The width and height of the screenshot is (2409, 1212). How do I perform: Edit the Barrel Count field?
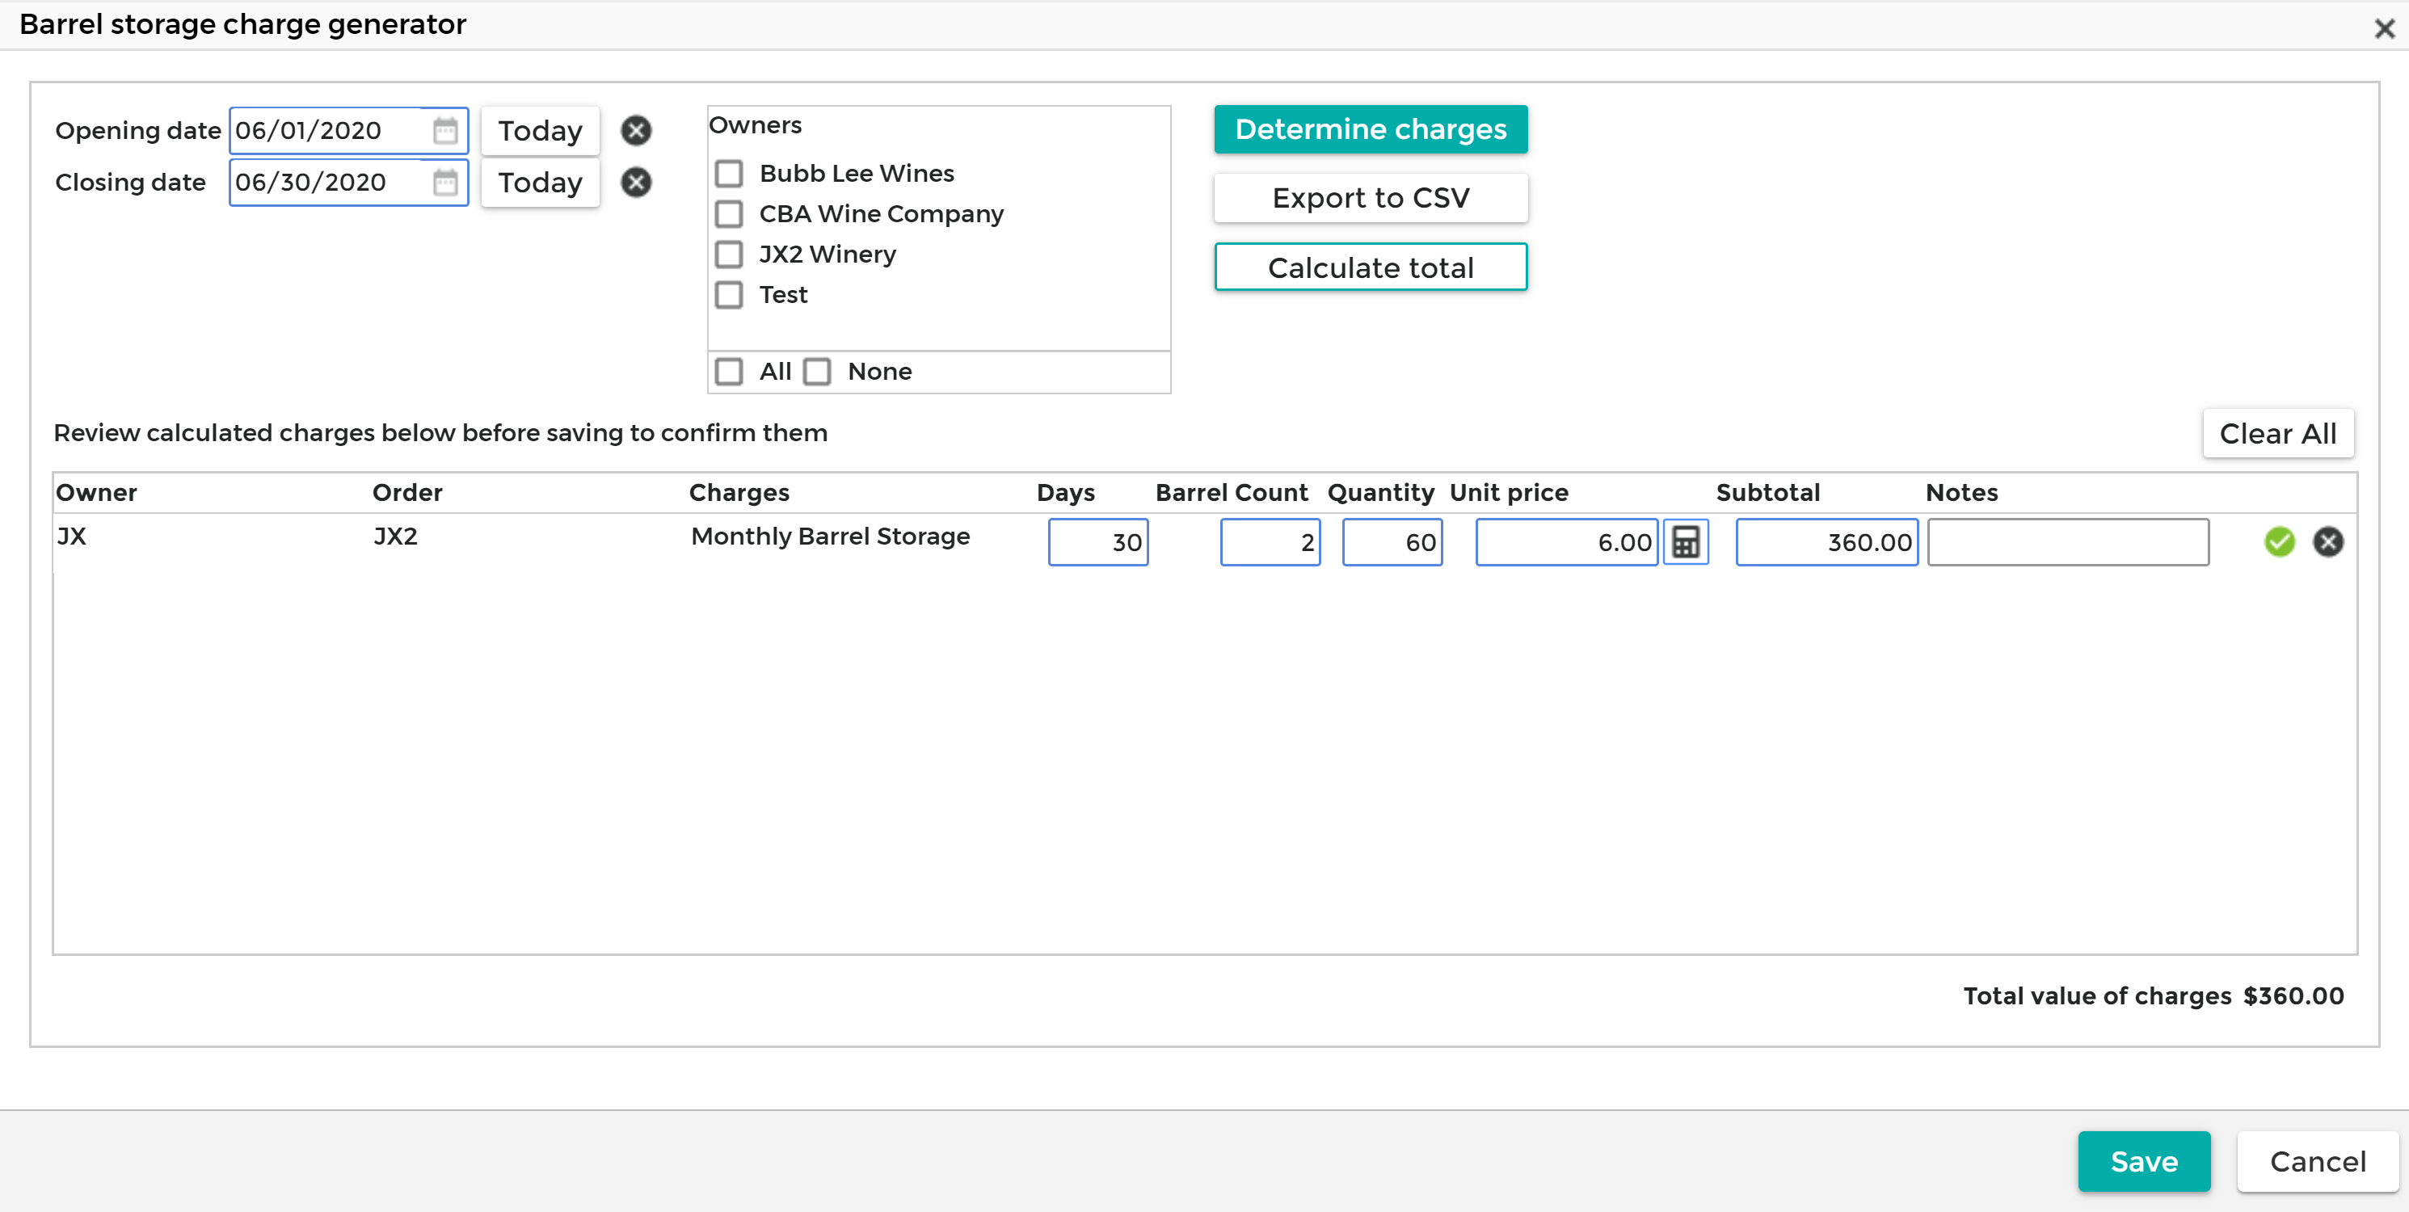point(1270,541)
